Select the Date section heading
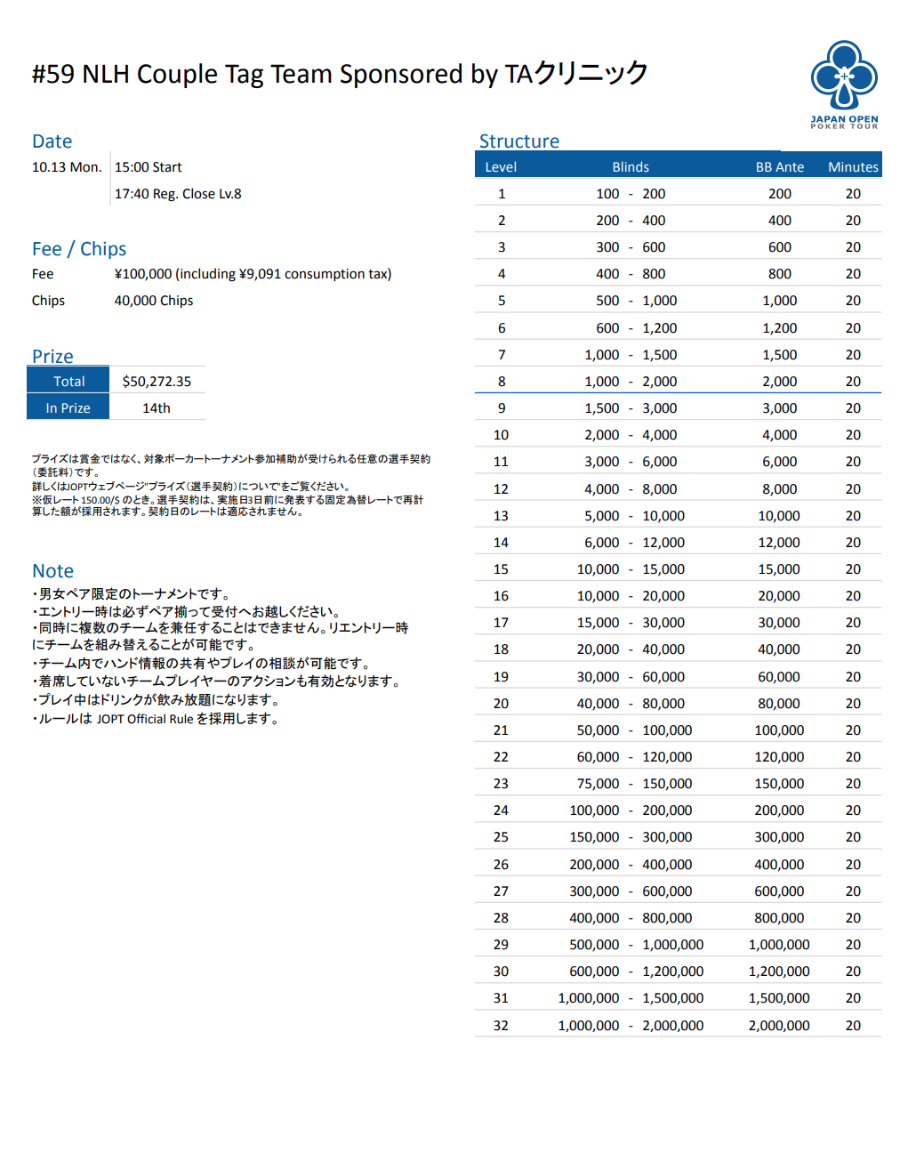The image size is (900, 1153). click(x=52, y=141)
